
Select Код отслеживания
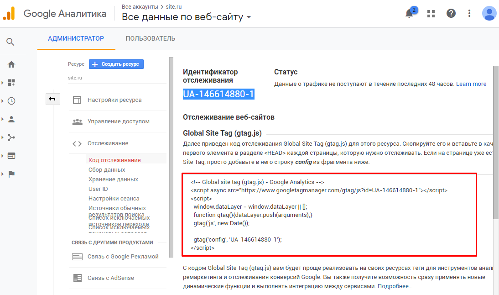(x=114, y=160)
